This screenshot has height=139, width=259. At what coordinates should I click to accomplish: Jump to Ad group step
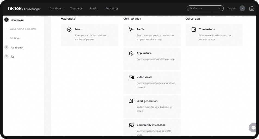(16, 48)
